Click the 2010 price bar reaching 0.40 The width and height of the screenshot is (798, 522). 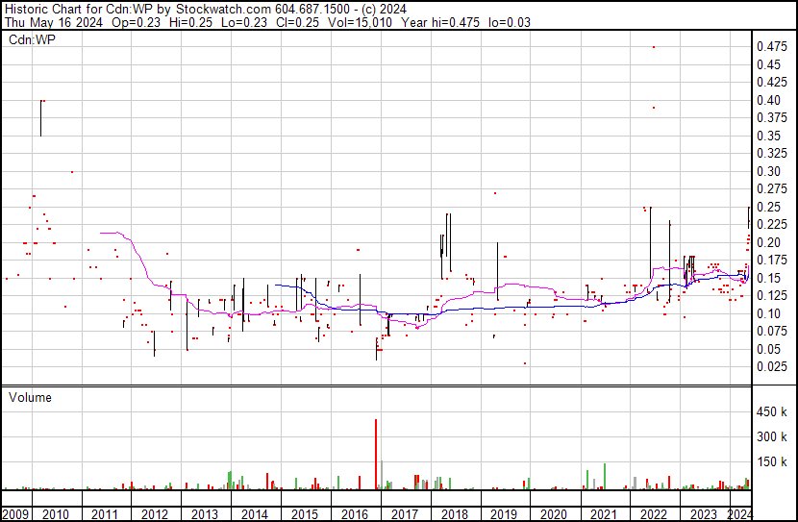coord(40,118)
